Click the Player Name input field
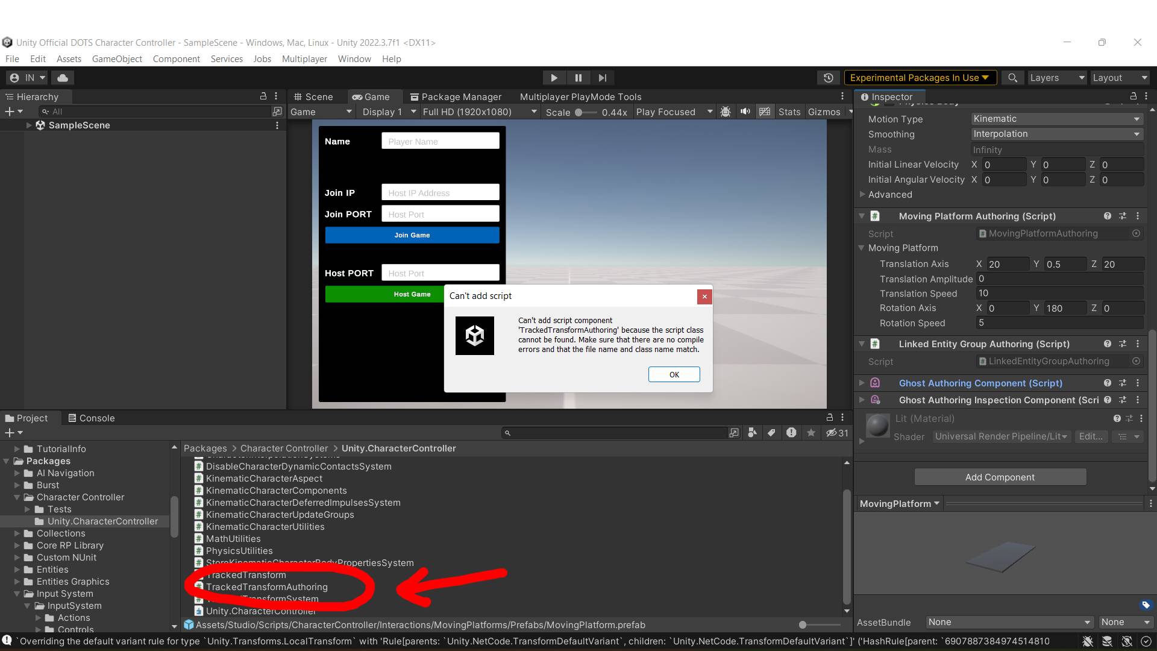Image resolution: width=1157 pixels, height=651 pixels. [440, 140]
